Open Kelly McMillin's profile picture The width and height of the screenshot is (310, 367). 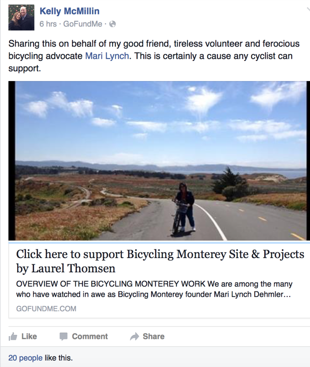[22, 18]
